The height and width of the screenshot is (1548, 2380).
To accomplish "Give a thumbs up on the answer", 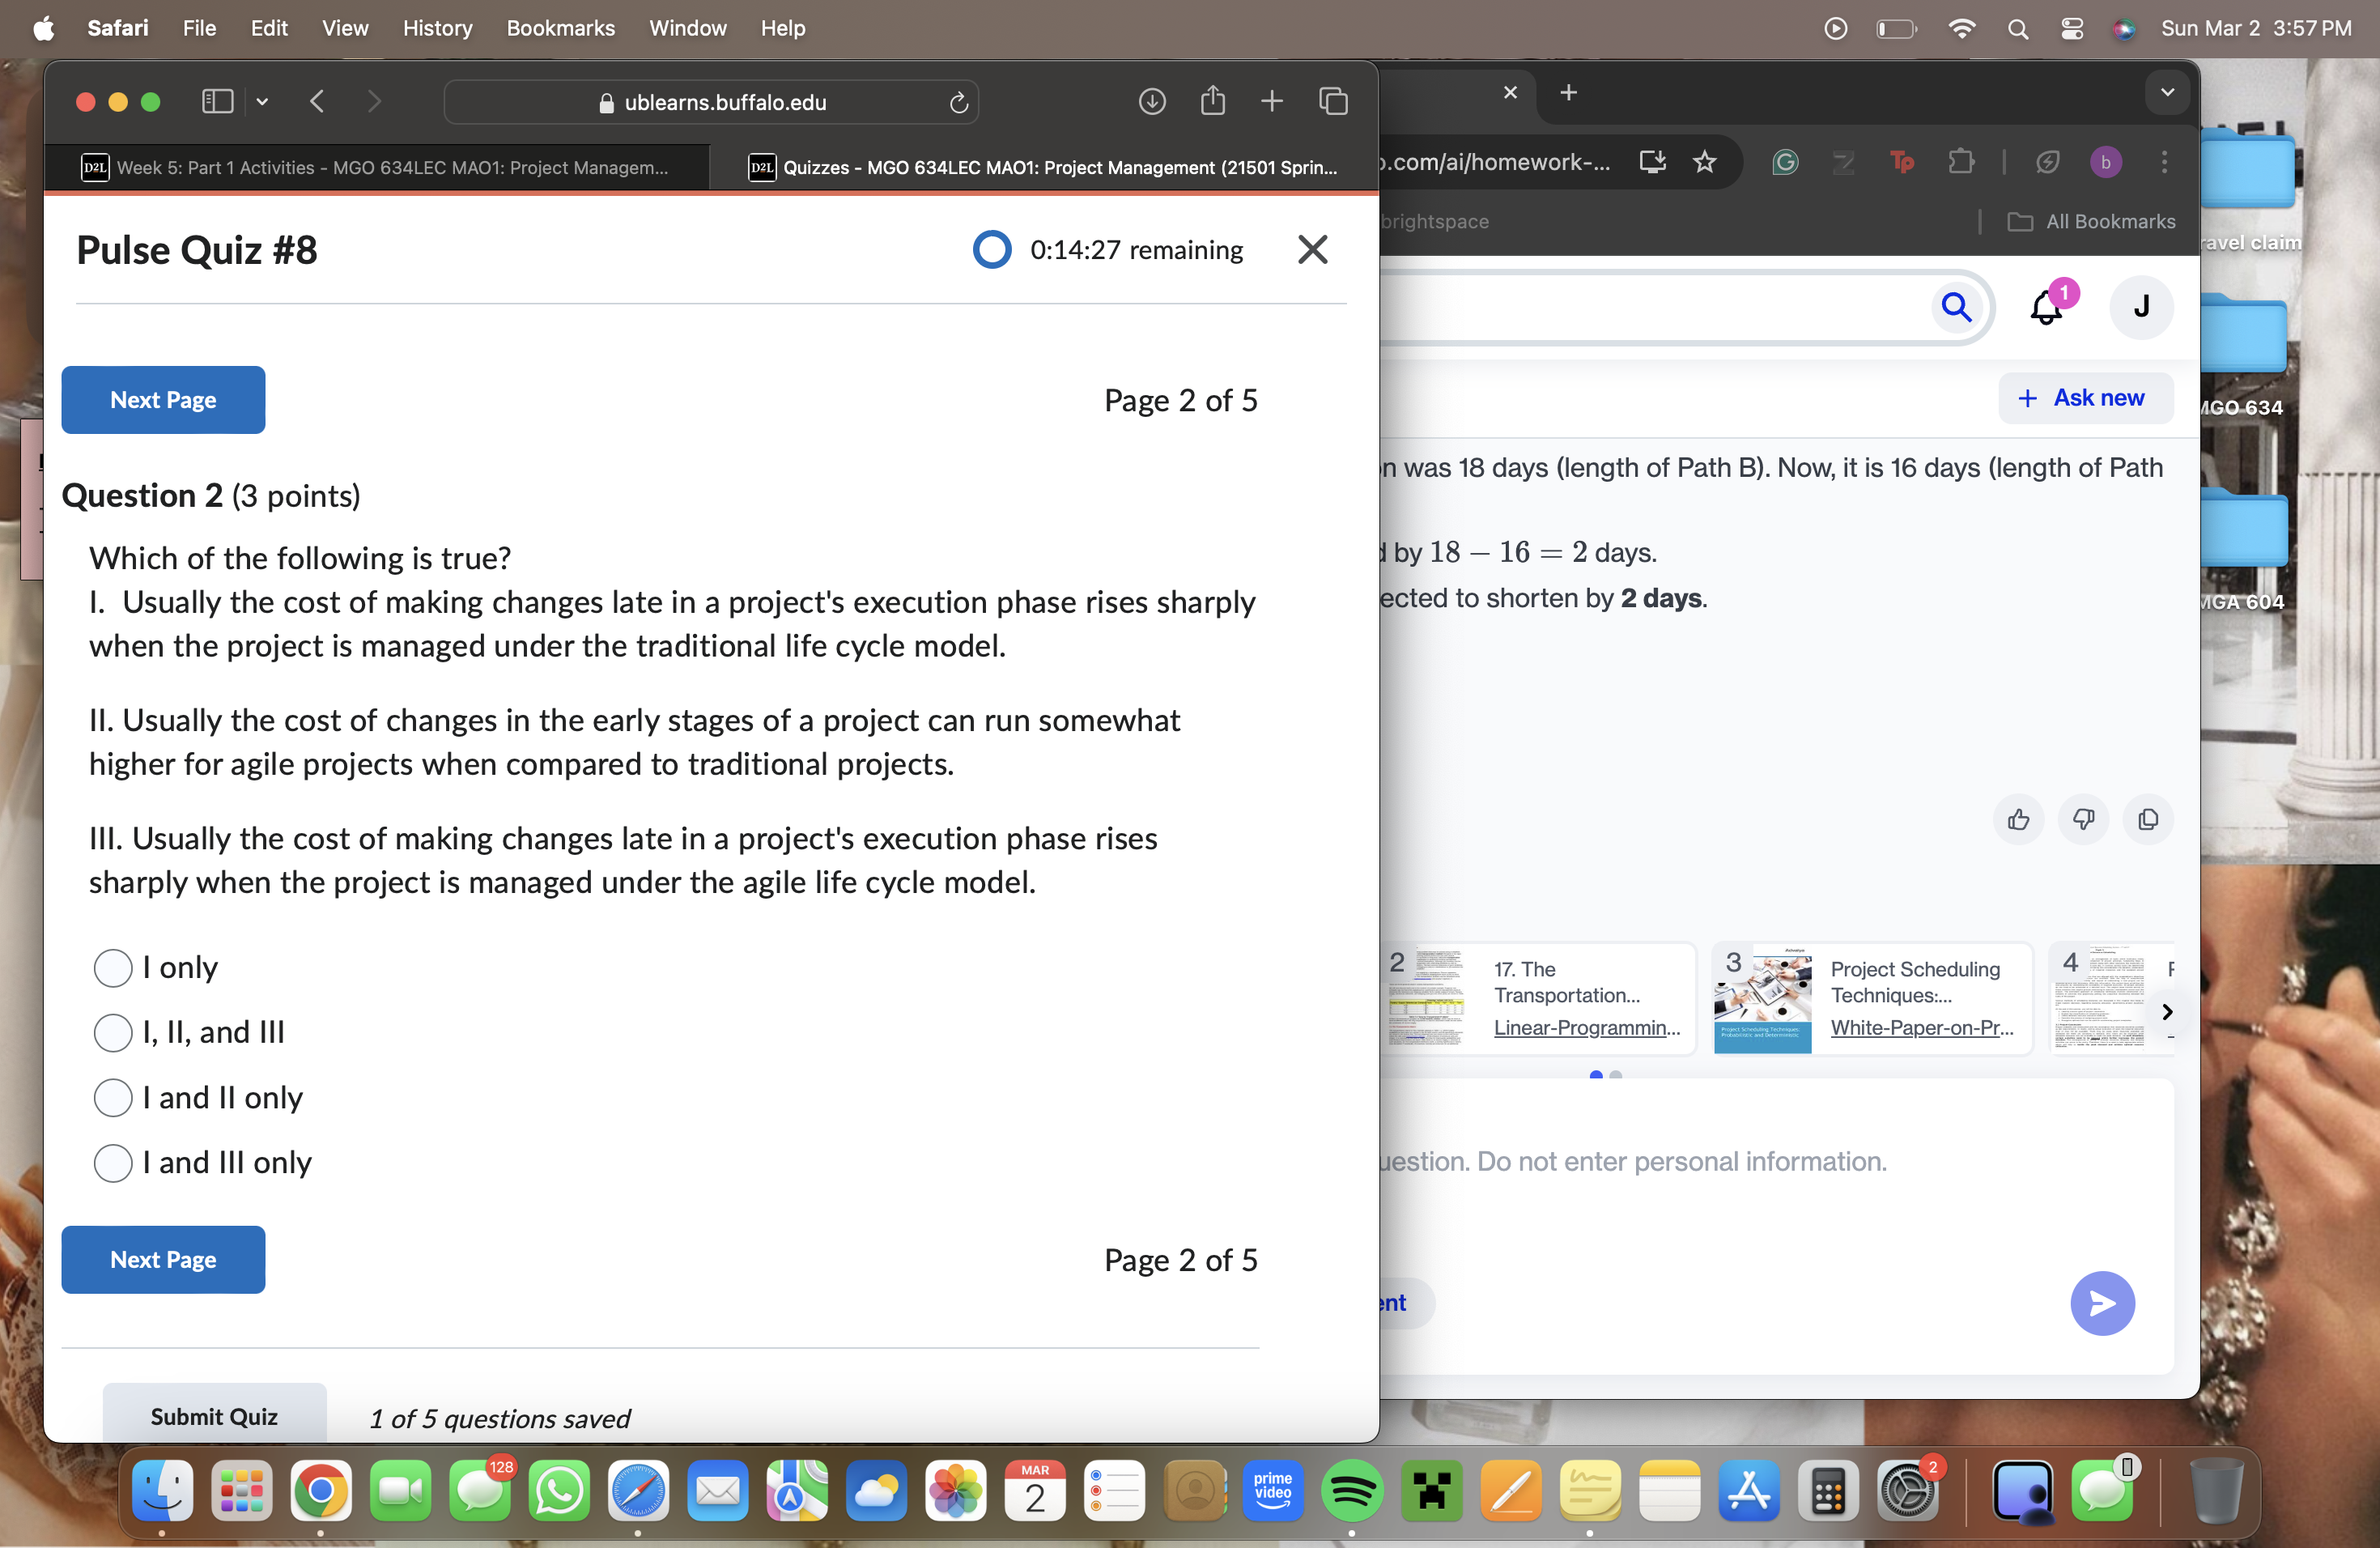I will coord(2018,819).
